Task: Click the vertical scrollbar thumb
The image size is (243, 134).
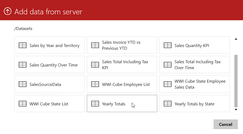Action: [x=236, y=81]
